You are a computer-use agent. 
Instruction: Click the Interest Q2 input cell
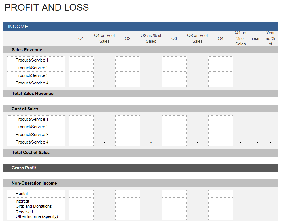pos(128,201)
